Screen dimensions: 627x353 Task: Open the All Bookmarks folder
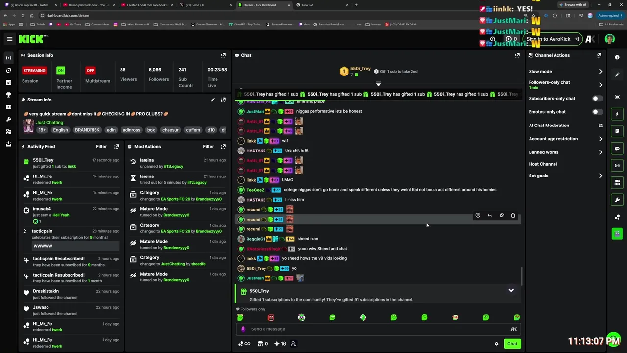pyautogui.click(x=611, y=25)
